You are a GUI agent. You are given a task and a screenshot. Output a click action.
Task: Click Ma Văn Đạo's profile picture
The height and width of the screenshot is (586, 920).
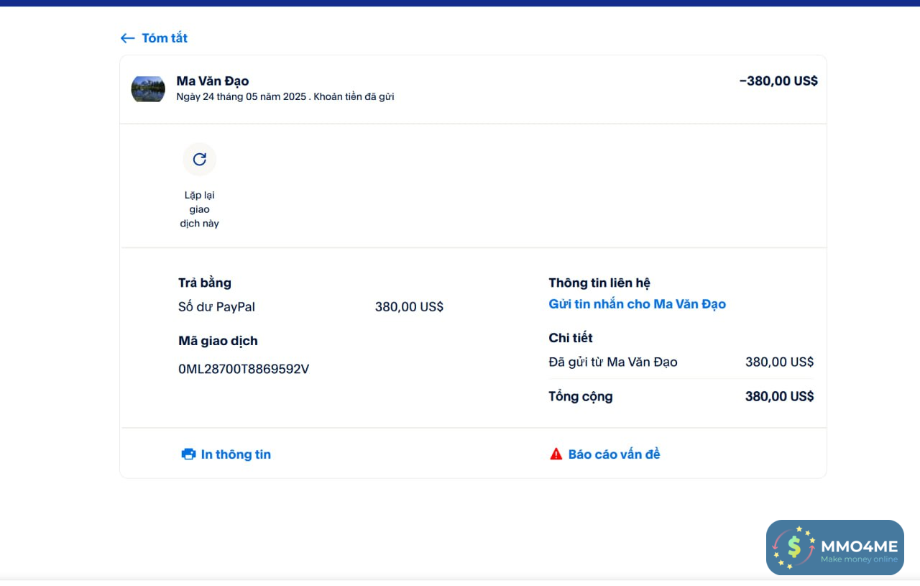(148, 89)
